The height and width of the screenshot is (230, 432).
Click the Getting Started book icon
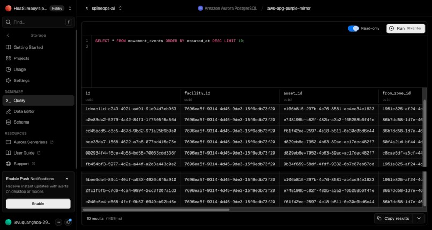click(8, 47)
